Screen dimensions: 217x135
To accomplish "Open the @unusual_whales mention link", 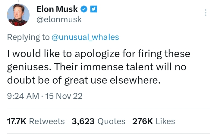I will (x=85, y=37).
